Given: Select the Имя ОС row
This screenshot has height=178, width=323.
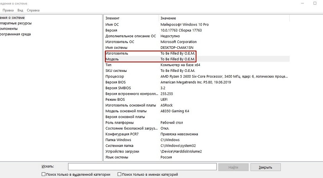Looking at the screenshot, I should (112, 25).
